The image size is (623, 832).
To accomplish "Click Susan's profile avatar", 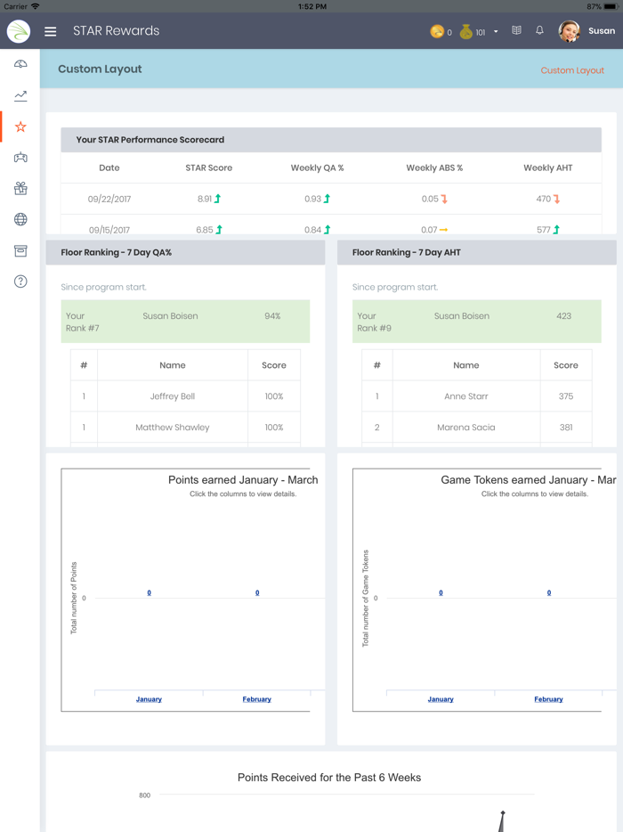I will click(570, 31).
